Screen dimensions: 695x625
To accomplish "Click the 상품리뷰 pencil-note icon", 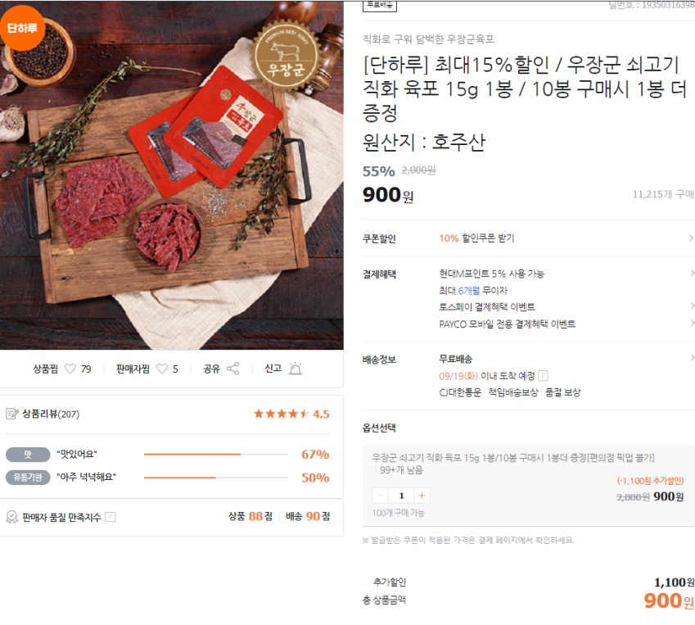I will [12, 414].
